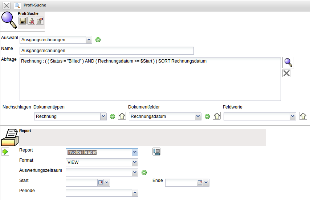Insert Dokumentfelder value using its up arrow
The image size is (310, 200).
[217, 116]
